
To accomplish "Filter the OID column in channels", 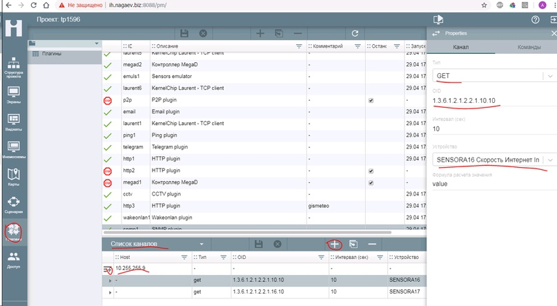I will coord(321,258).
